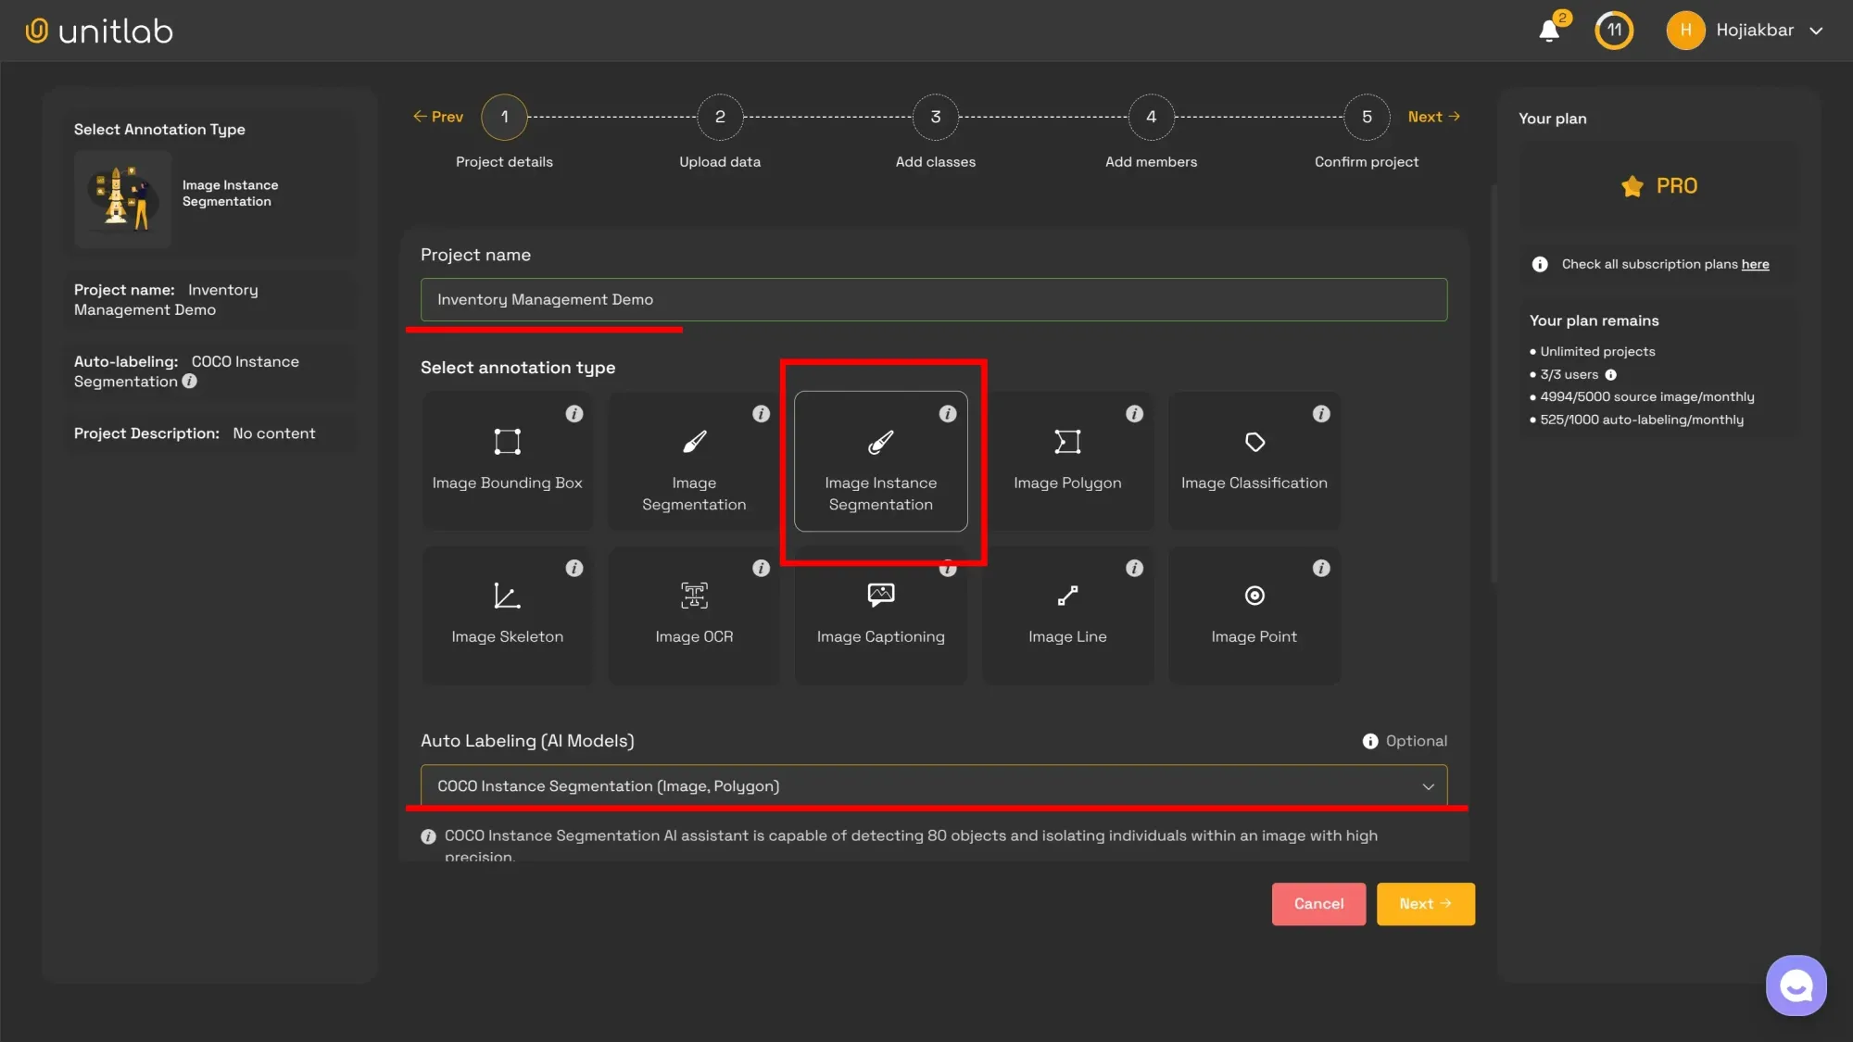The height and width of the screenshot is (1042, 1853).
Task: Show info for Image Bounding Box
Action: coord(574,414)
